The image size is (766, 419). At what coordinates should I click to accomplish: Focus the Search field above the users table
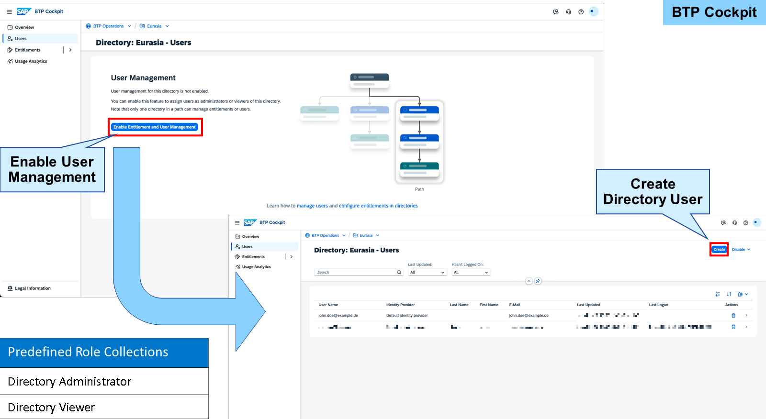pos(359,273)
